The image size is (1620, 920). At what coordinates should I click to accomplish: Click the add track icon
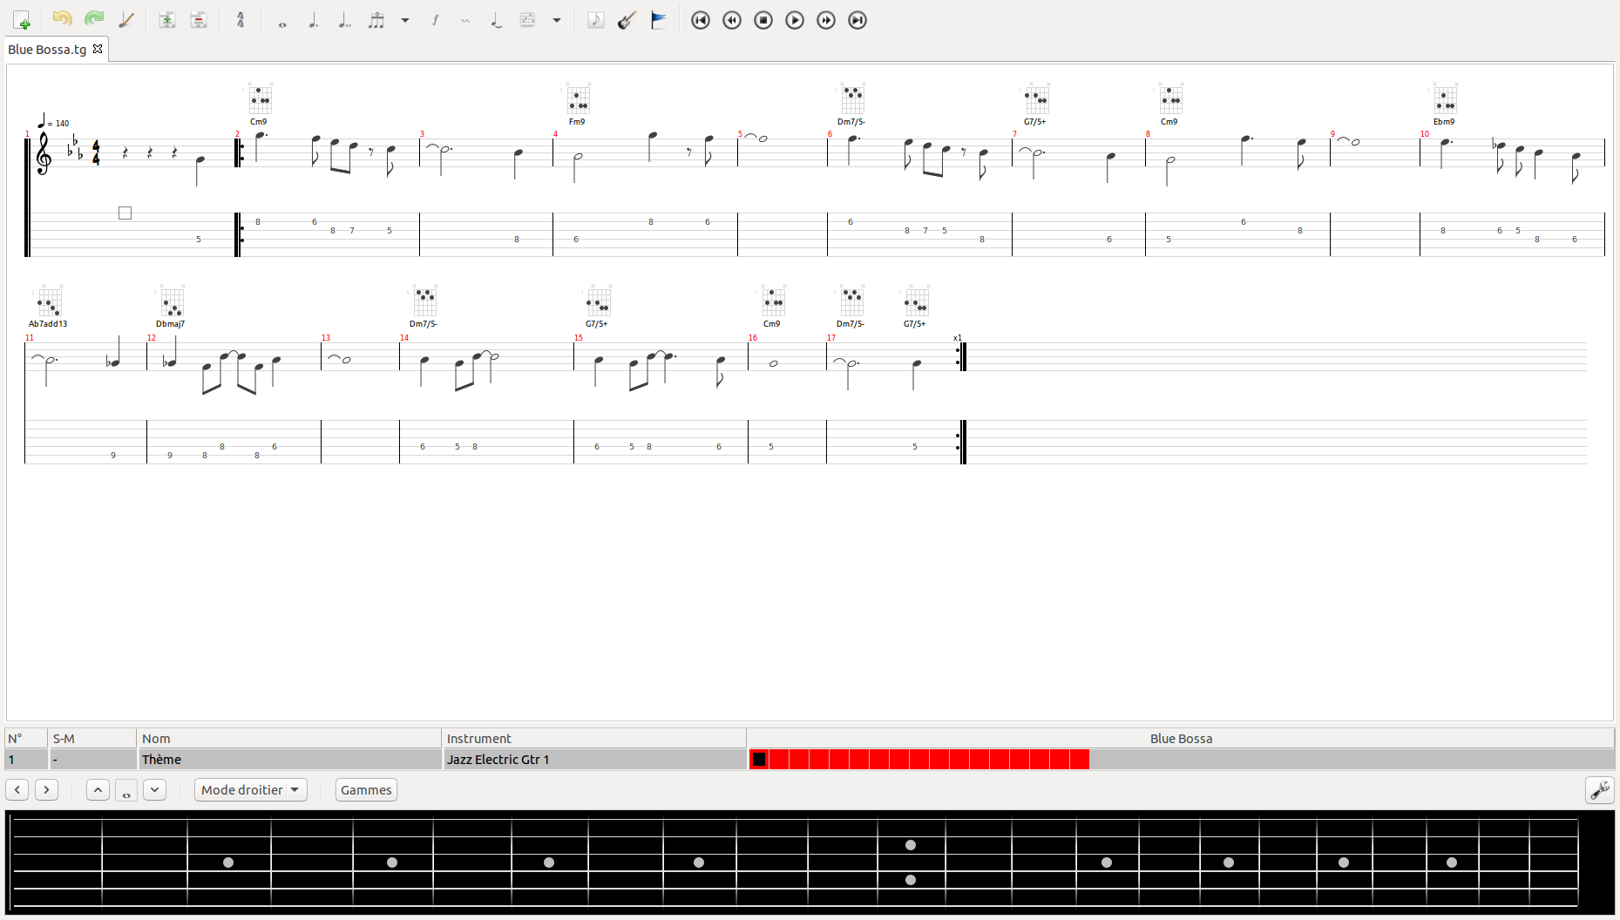167,20
